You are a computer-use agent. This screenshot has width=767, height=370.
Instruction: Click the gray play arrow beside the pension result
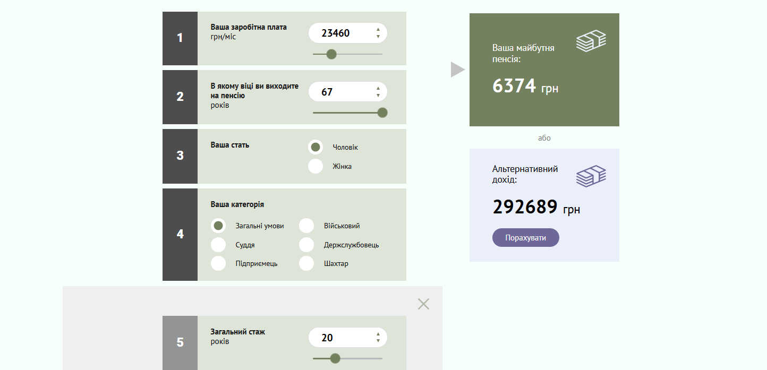tap(457, 70)
